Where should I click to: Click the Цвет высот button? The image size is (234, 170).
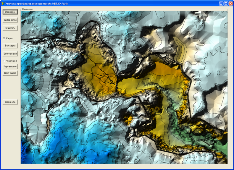(x=10, y=73)
